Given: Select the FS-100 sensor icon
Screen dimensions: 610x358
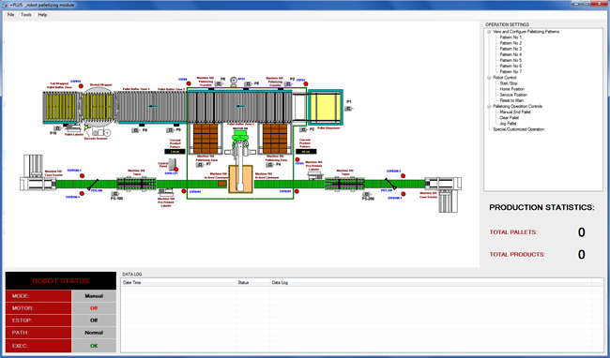Looking at the screenshot, I should point(114,193).
